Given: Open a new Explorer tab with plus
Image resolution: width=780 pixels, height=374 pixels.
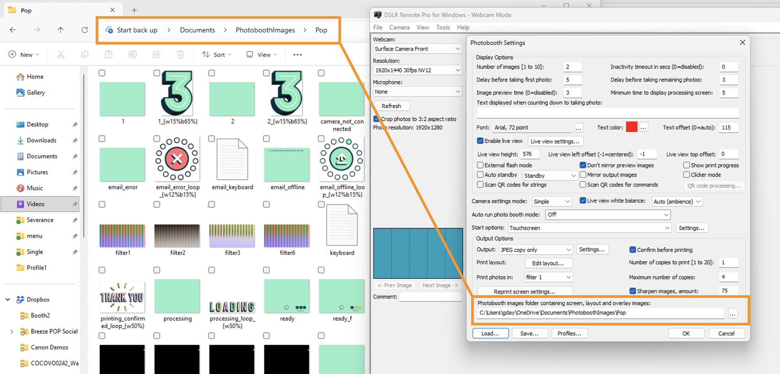Looking at the screenshot, I should tap(134, 10).
